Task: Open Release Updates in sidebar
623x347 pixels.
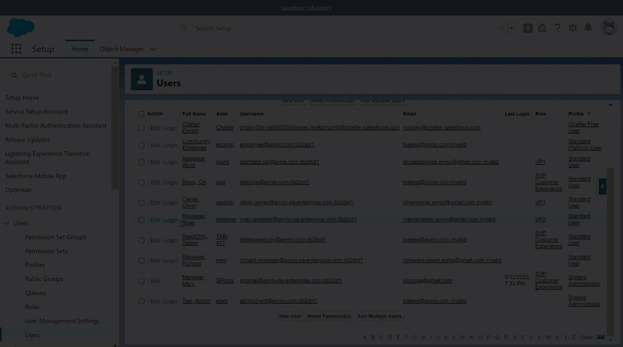Action: (x=27, y=140)
